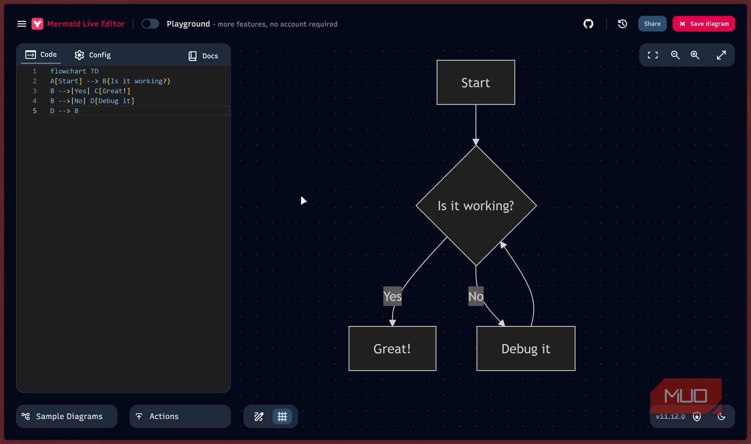Toggle the Playground switch
The height and width of the screenshot is (444, 751).
click(150, 24)
